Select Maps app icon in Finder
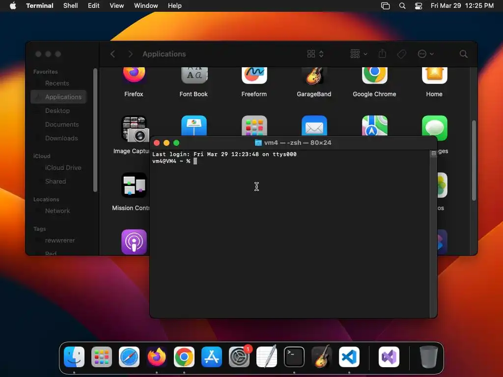 [x=374, y=126]
